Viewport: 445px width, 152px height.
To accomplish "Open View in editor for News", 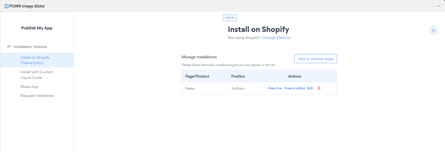I will (x=295, y=88).
